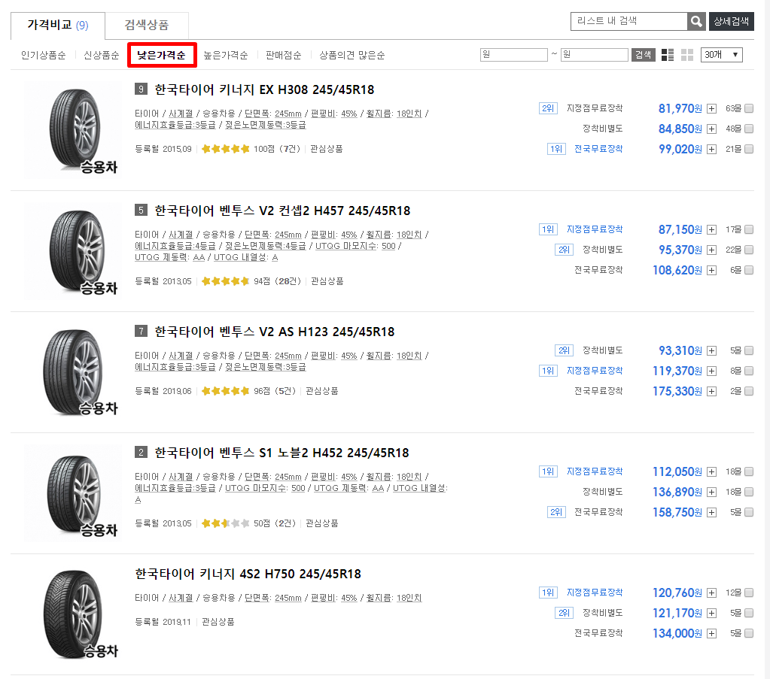Viewport: 770px width, 679px height.
Task: Expand plus icon beside 87,150원 price
Action: pos(711,229)
